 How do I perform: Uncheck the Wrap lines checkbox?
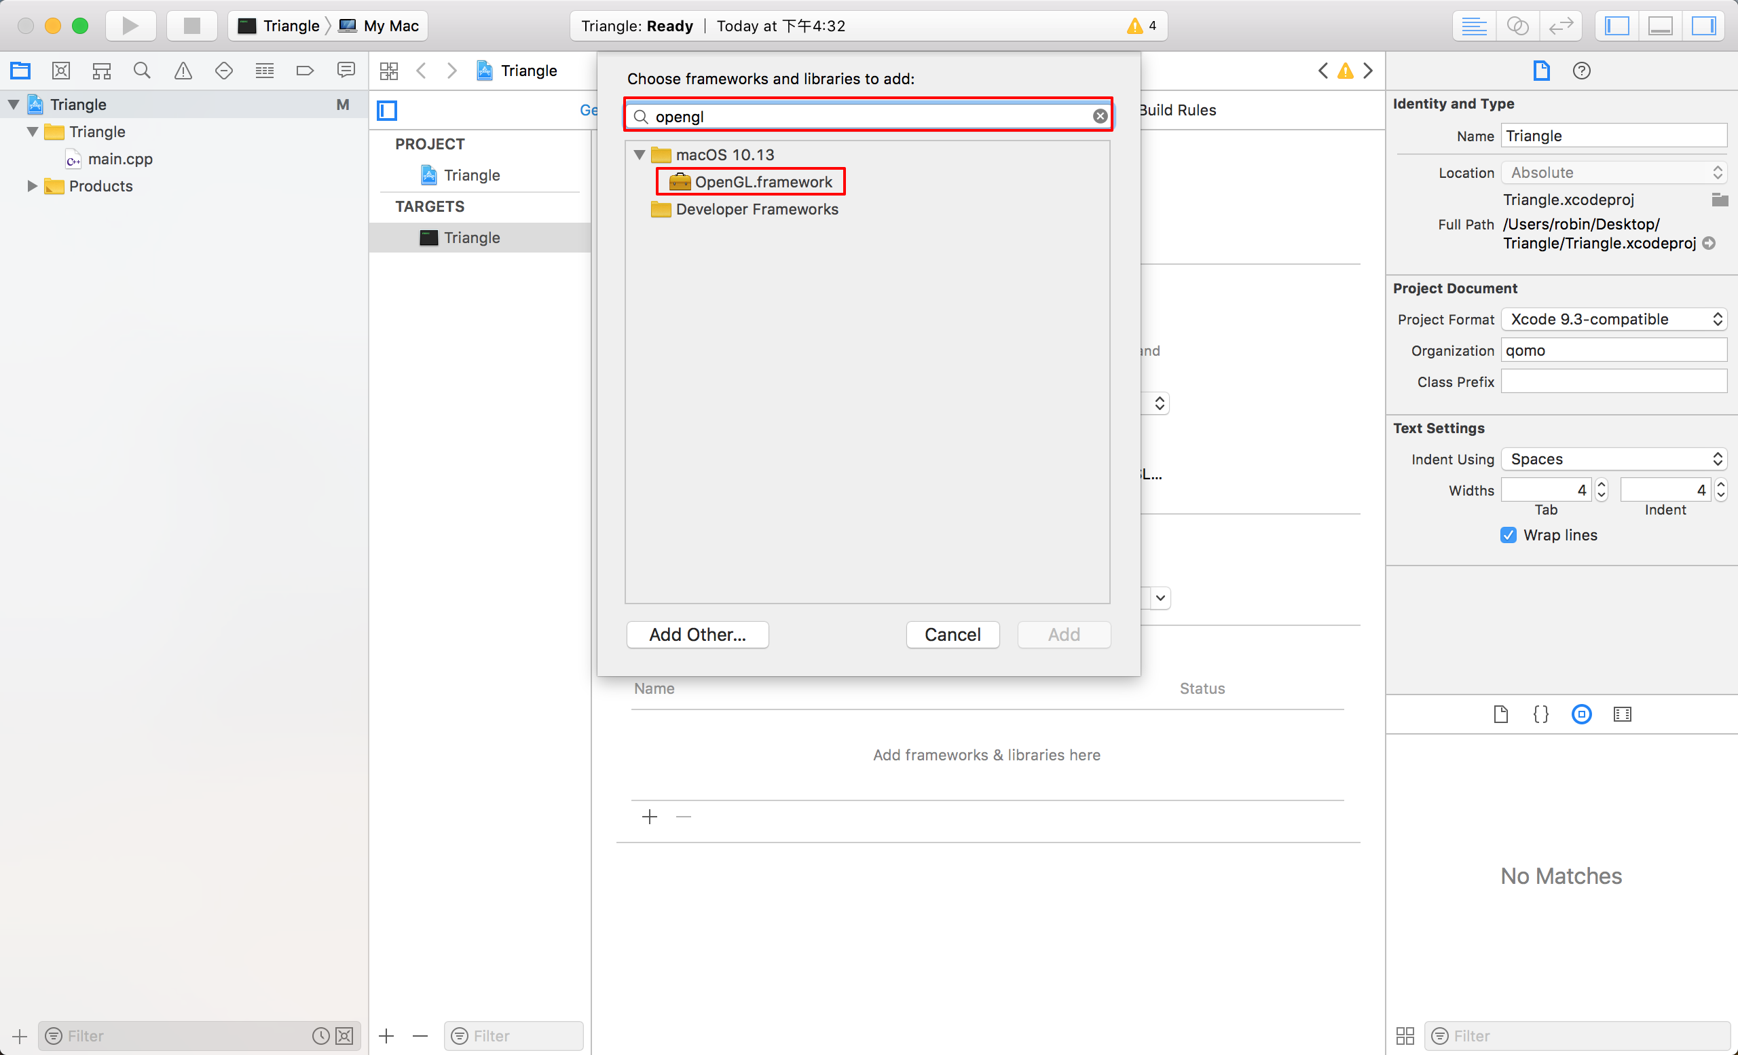coord(1508,535)
